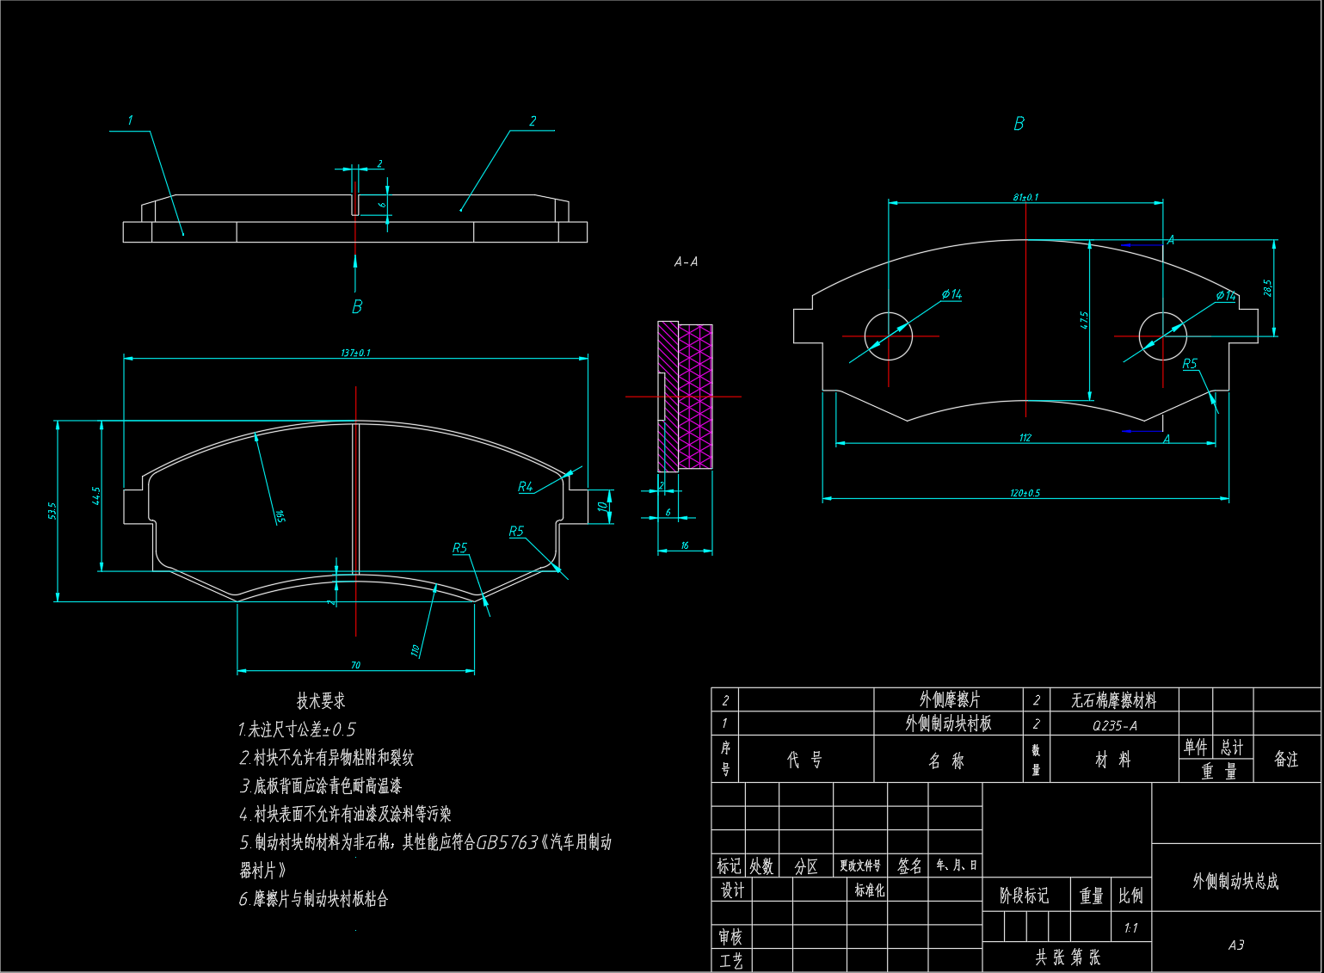Select the 120±0.5 overall width dimension
1324x973 pixels.
(1025, 493)
